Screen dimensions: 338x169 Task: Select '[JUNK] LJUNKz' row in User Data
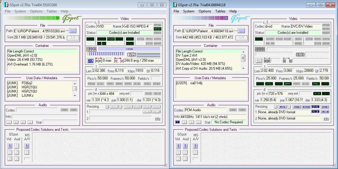(40, 95)
